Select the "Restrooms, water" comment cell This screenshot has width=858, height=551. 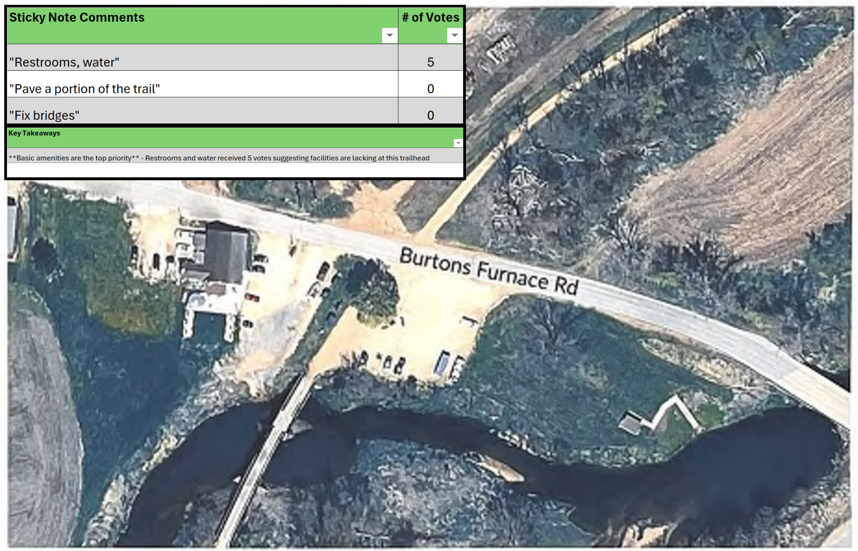[x=203, y=58]
